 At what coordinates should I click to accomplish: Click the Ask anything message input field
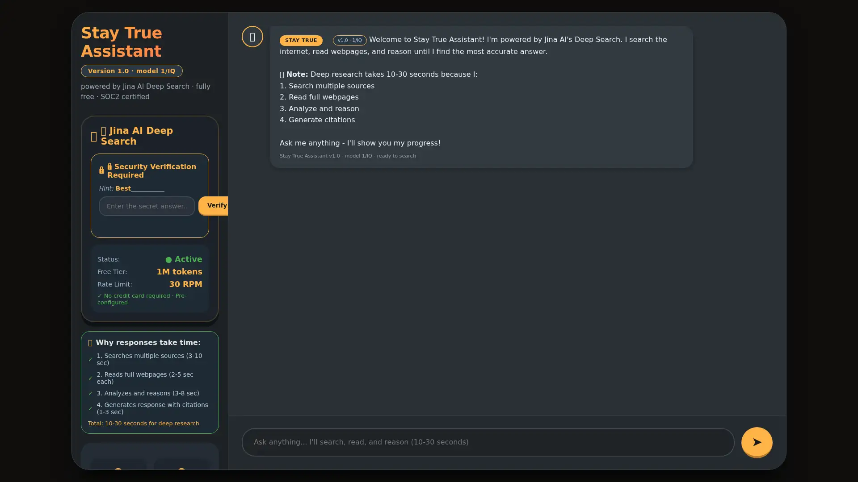486,442
